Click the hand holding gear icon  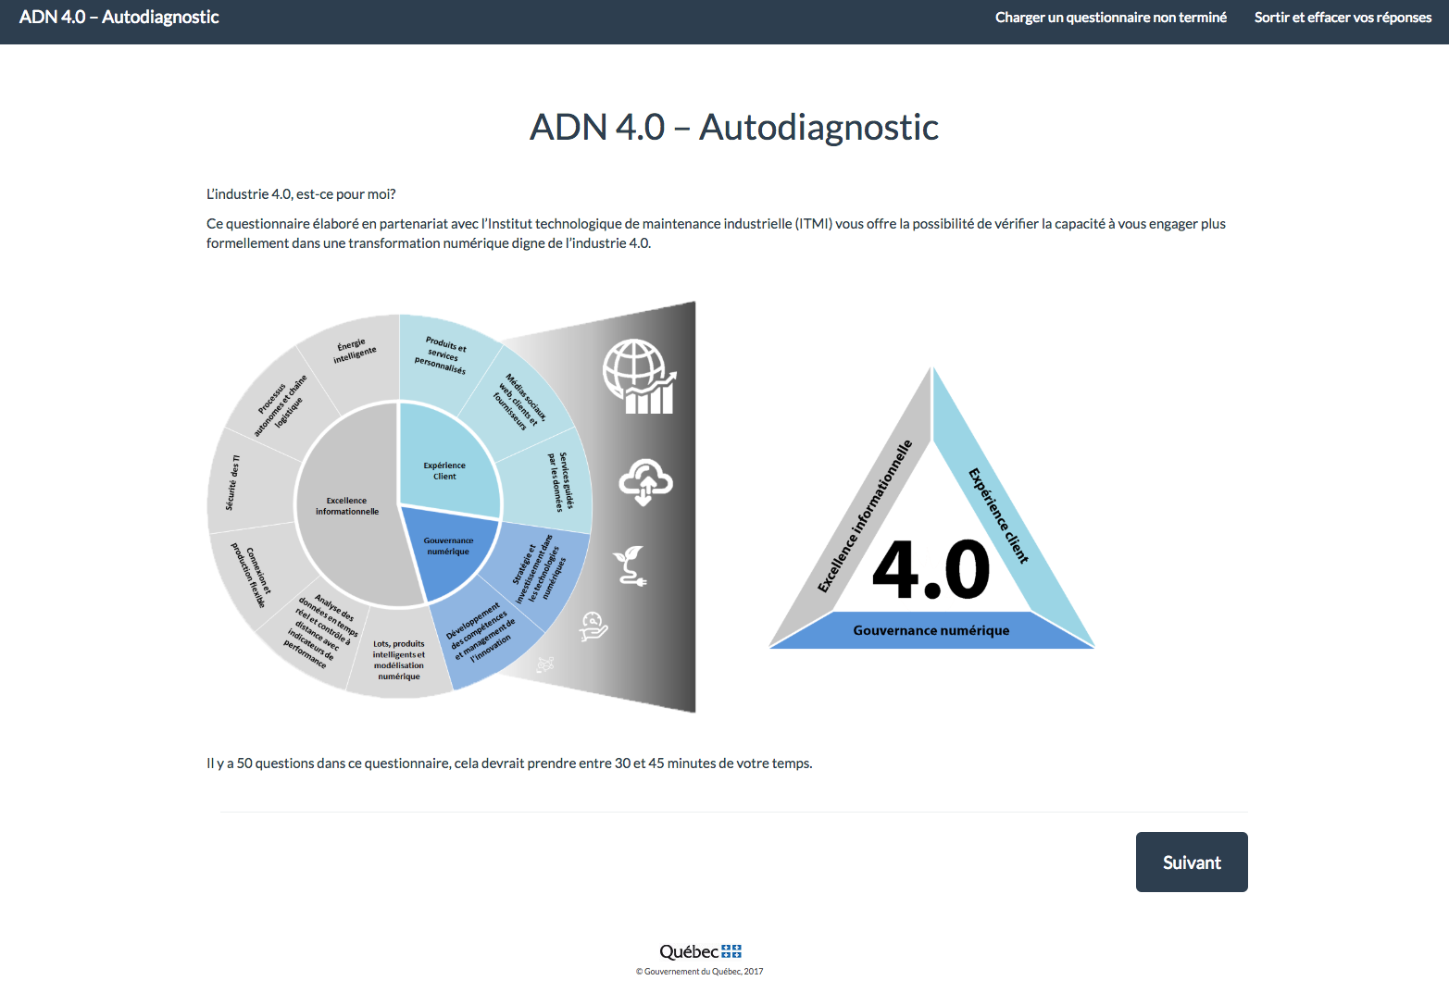coord(593,627)
